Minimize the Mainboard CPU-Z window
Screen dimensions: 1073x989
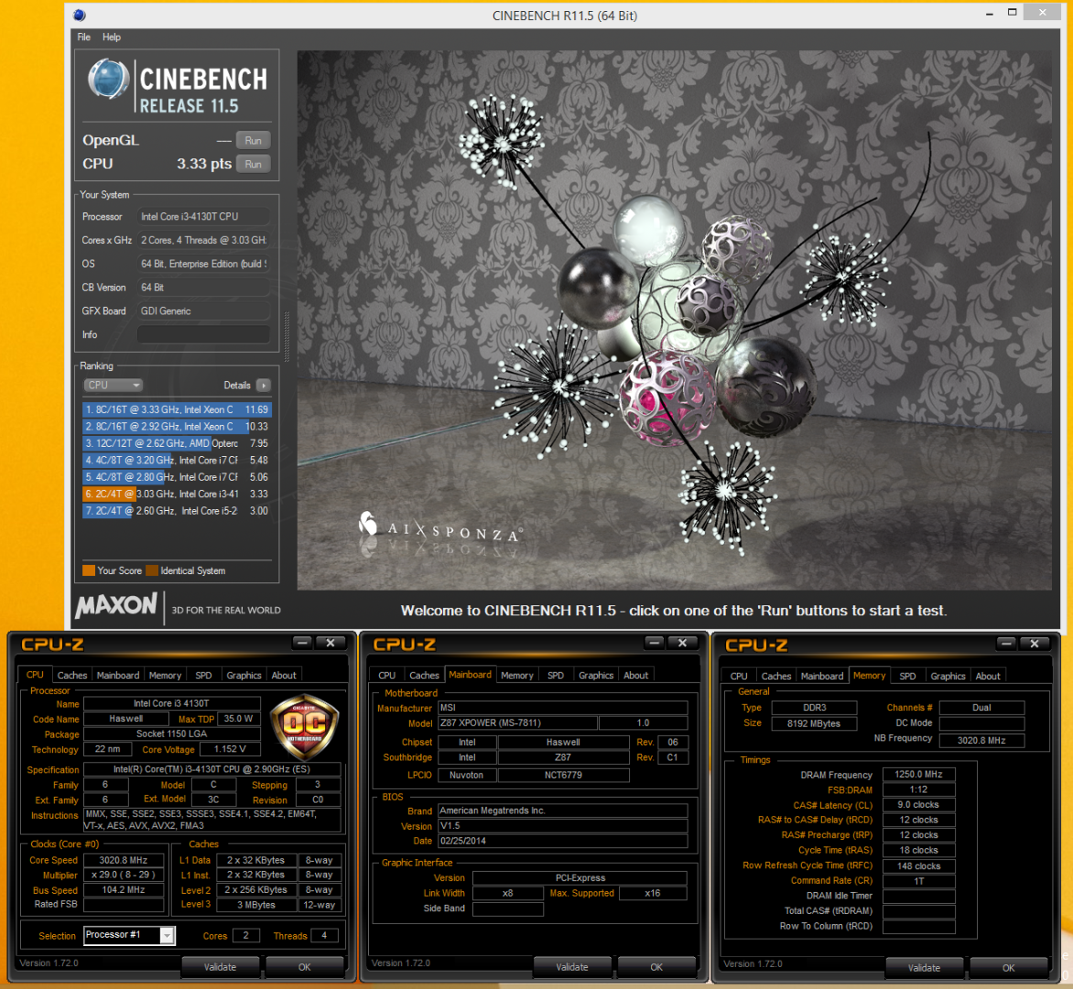click(655, 643)
